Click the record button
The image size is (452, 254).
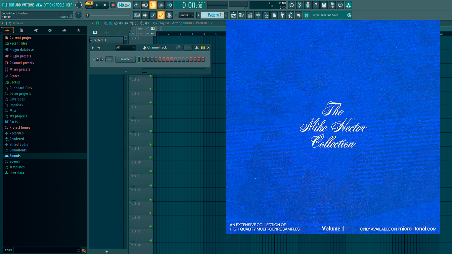113,5
